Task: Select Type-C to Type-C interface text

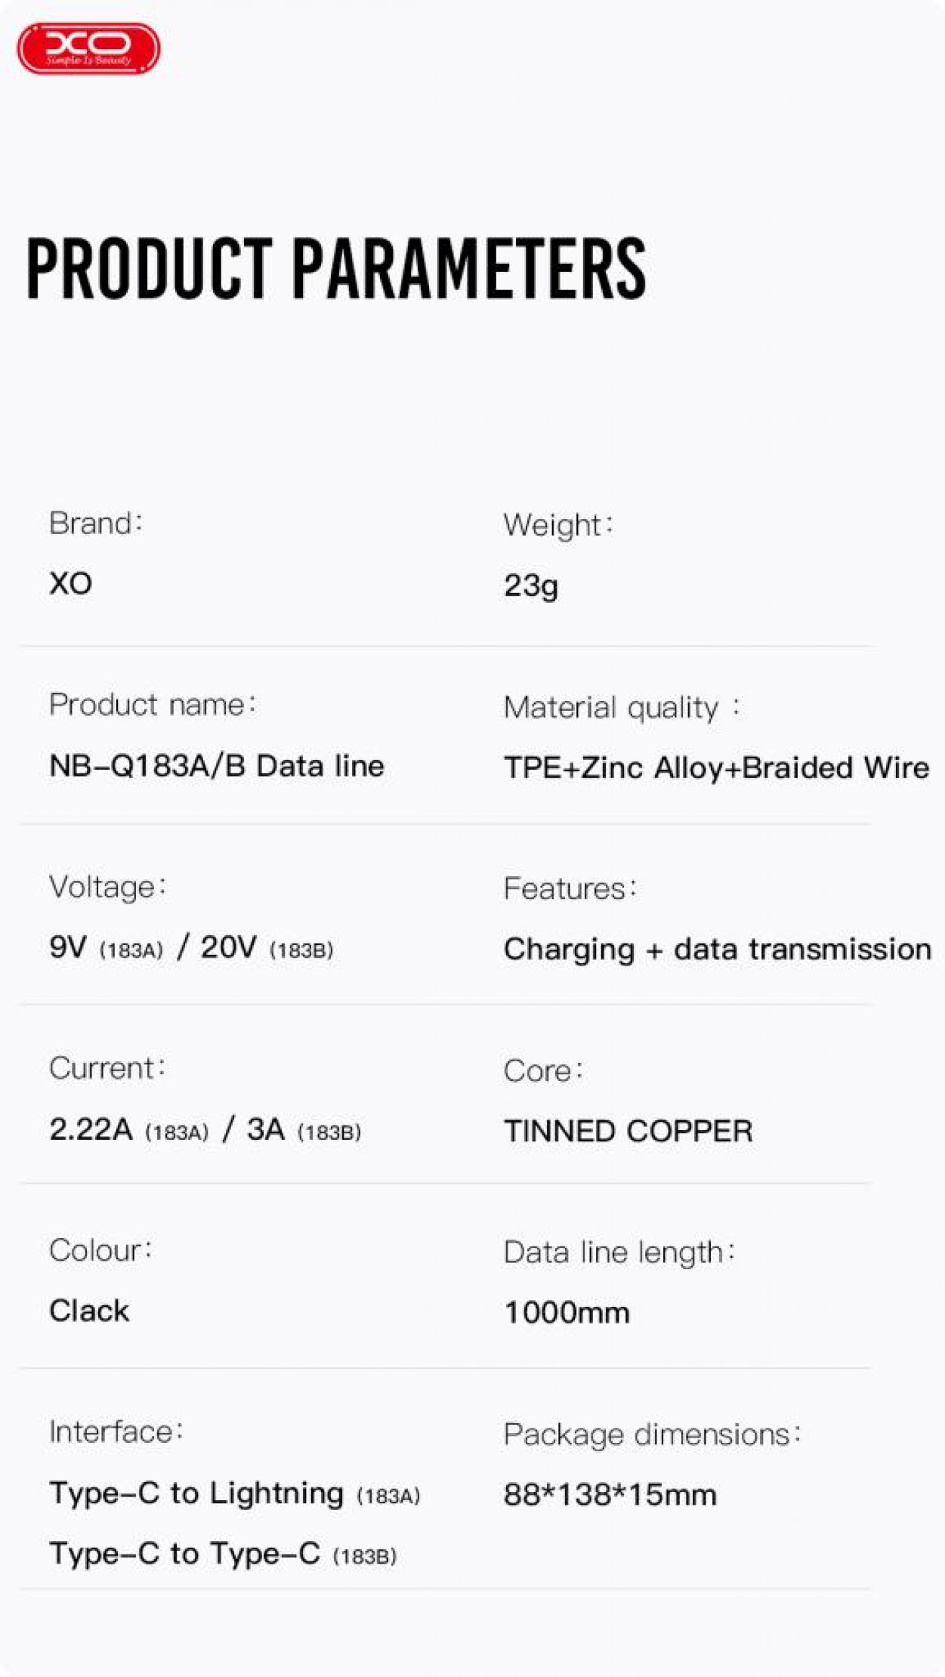Action: (x=223, y=1554)
